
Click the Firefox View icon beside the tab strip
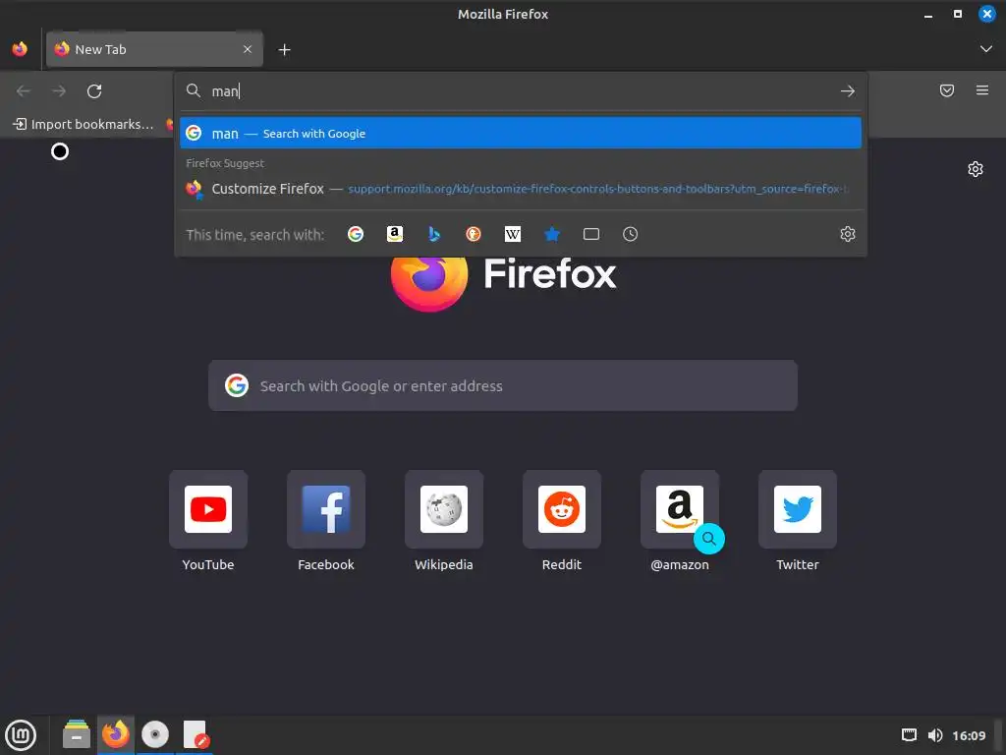tap(20, 49)
